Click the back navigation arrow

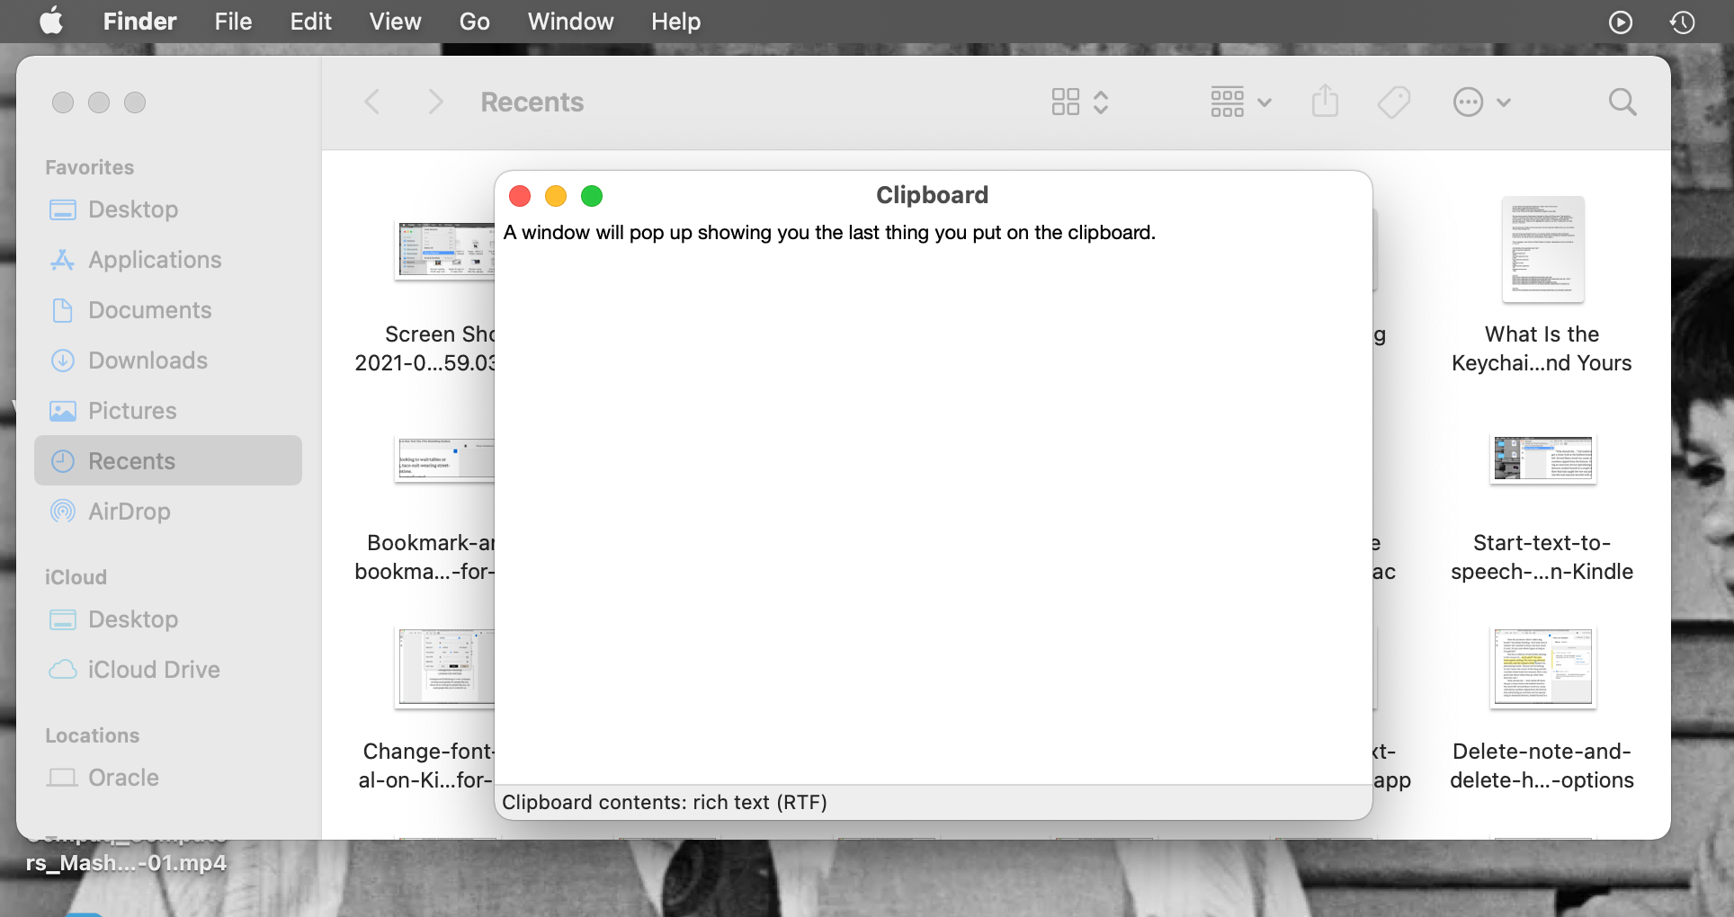tap(371, 101)
